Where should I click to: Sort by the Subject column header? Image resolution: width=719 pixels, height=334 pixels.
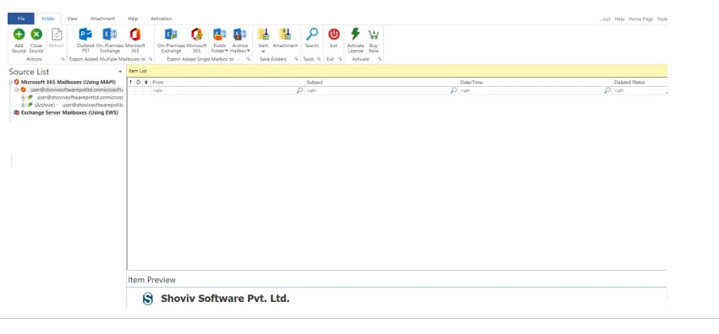tap(381, 83)
